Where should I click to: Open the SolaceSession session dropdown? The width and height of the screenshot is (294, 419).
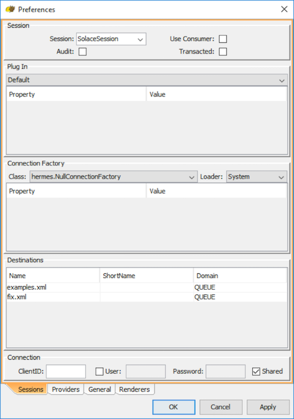111,39
